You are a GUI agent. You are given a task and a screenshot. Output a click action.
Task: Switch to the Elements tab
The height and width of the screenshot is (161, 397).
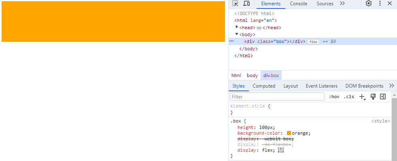coord(271,4)
